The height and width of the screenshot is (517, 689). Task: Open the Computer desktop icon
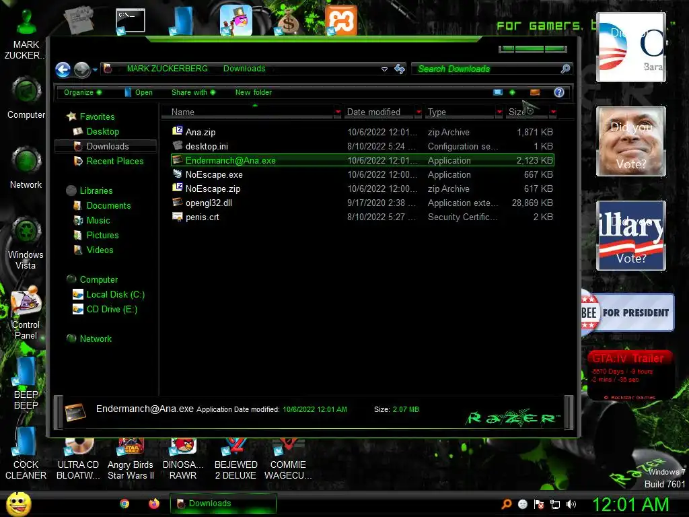[x=26, y=98]
